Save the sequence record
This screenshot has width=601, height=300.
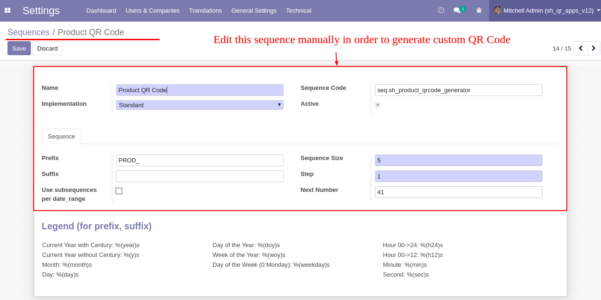(x=19, y=48)
